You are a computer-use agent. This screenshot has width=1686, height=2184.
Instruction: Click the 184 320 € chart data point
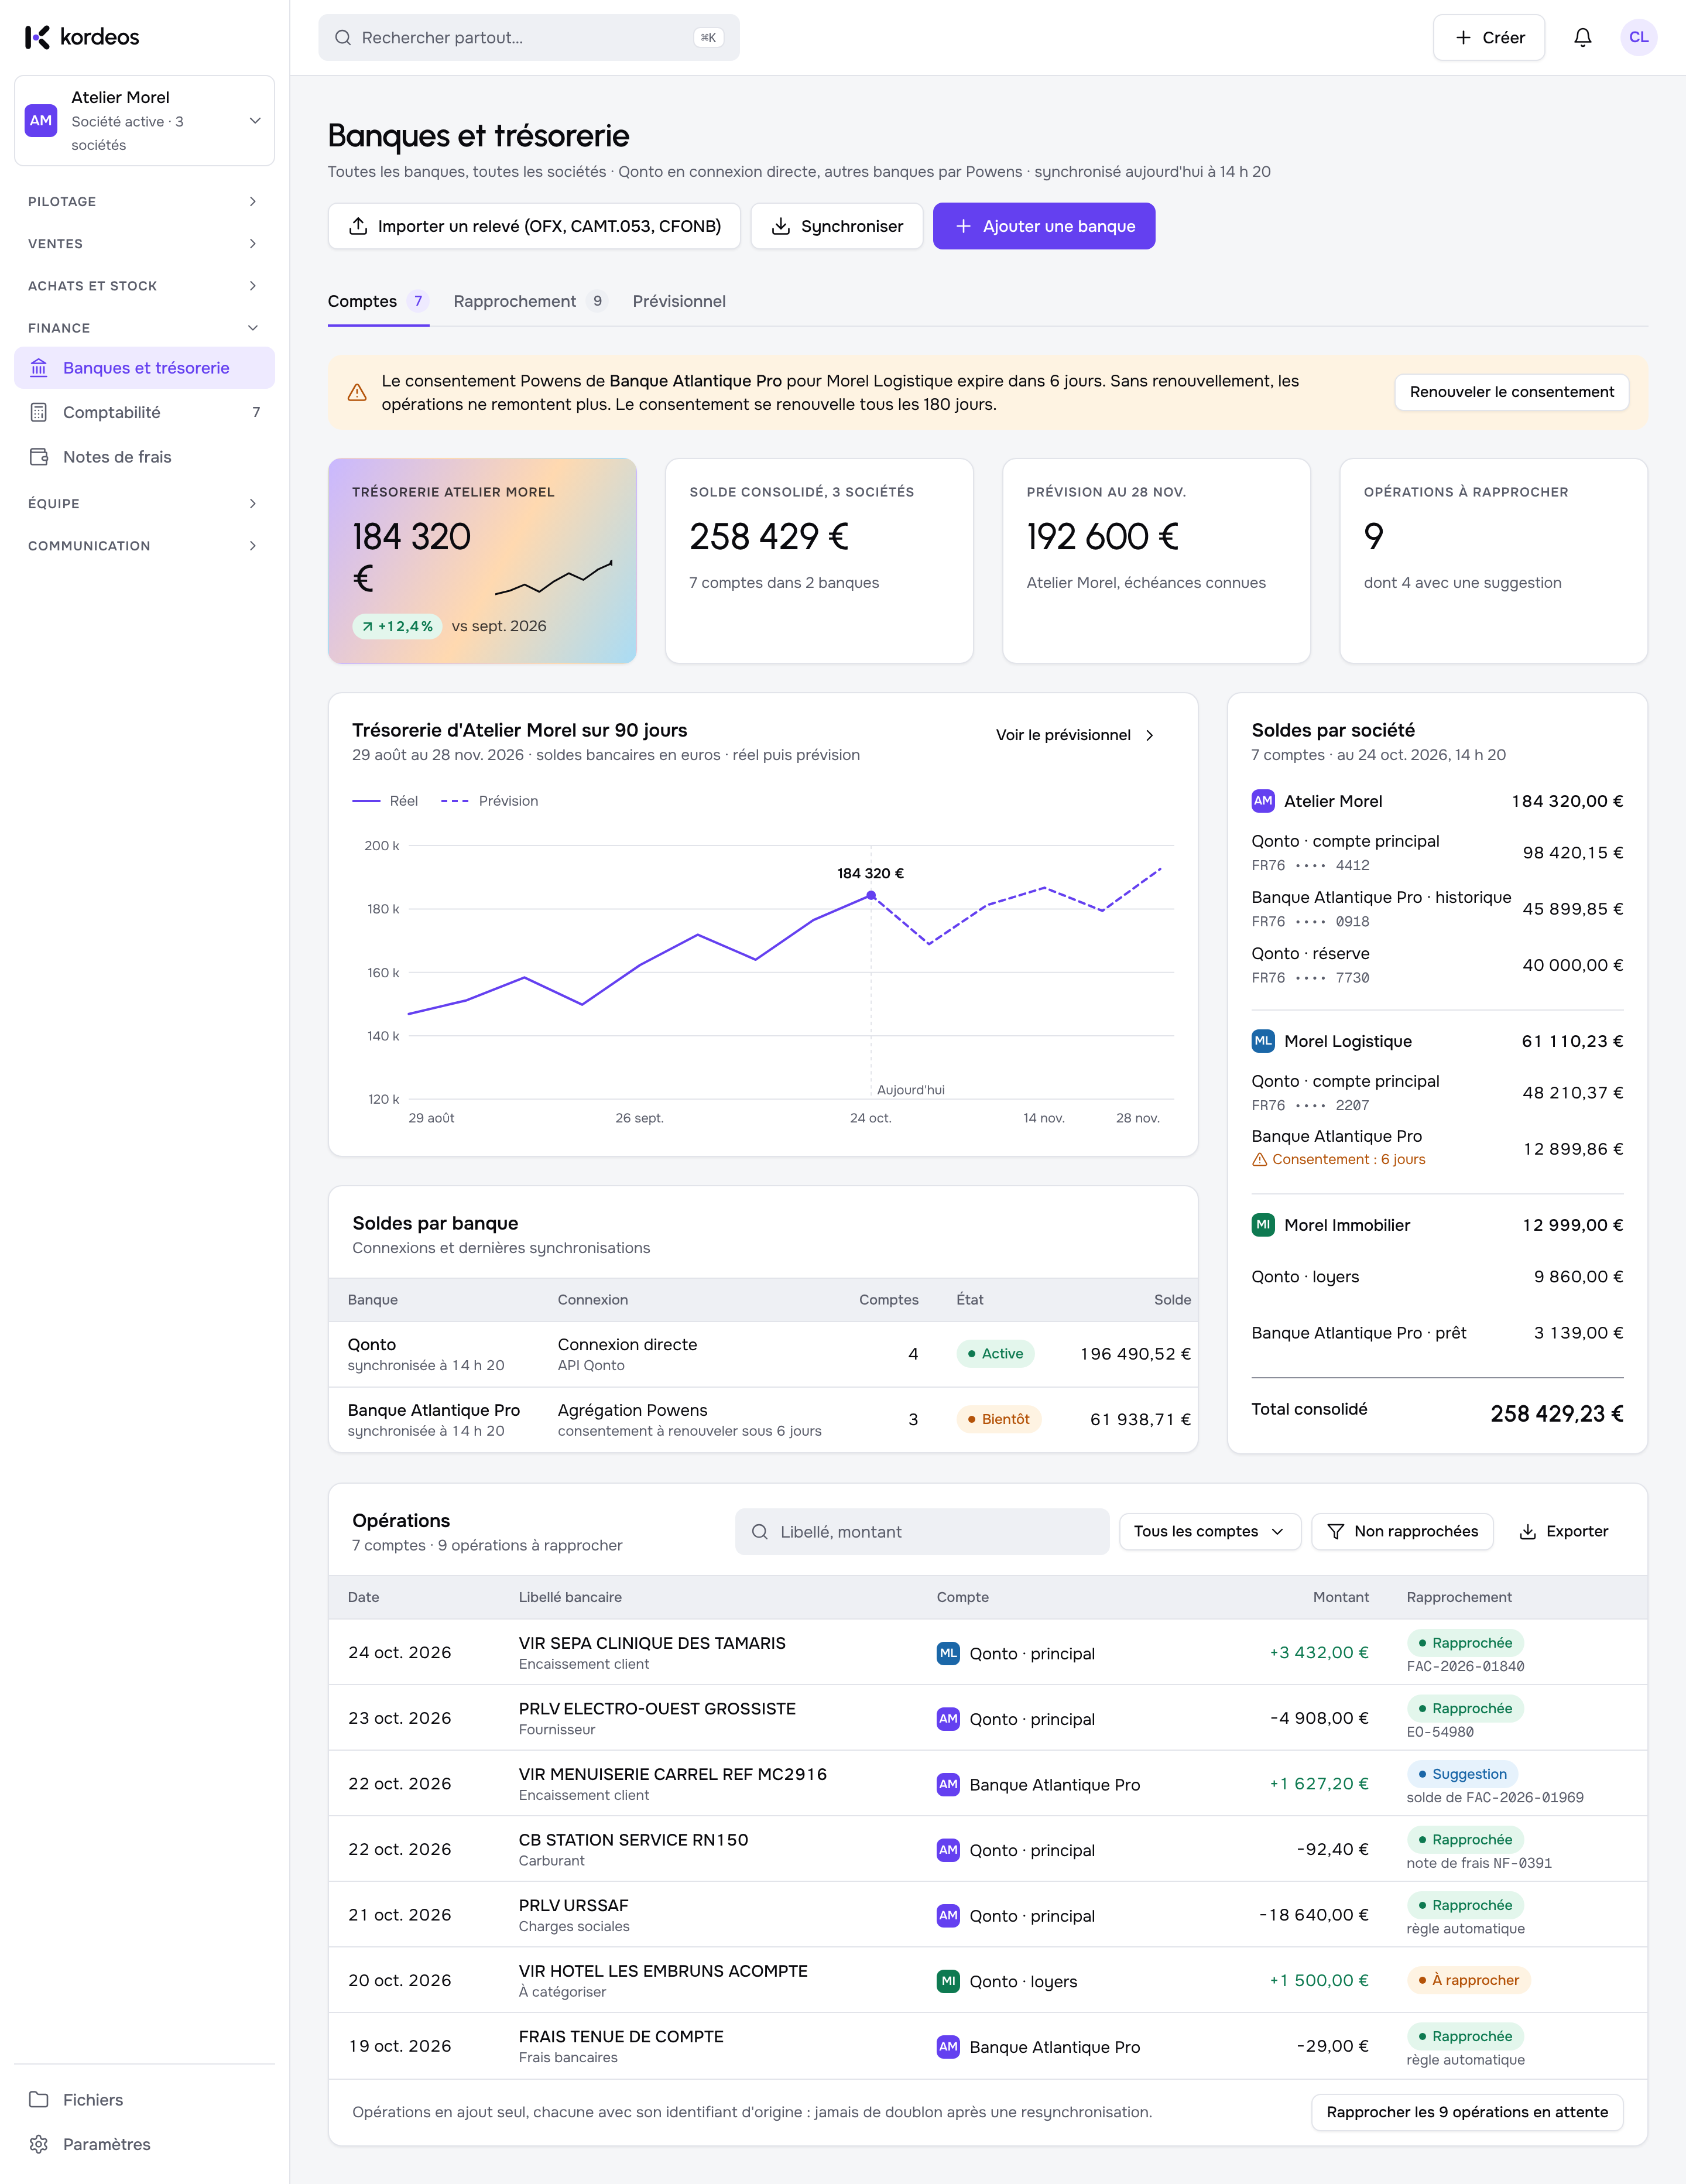coord(871,895)
